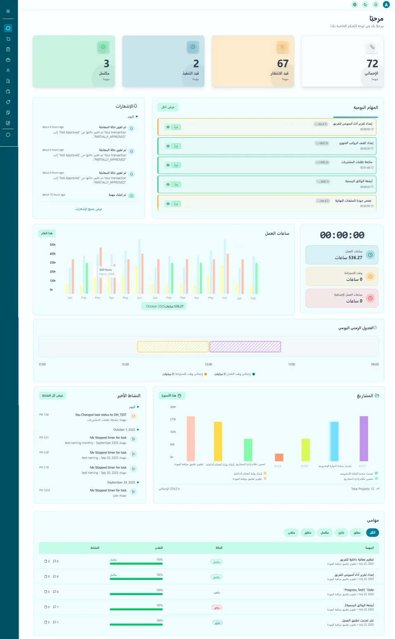Open the chat bubble icon in the sidebar
Screen dimensions: 395x639
[8, 135]
